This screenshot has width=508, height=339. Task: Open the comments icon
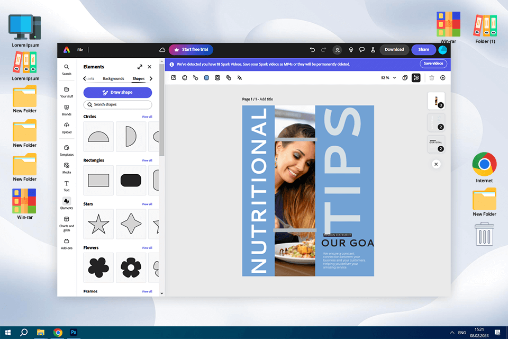(x=362, y=50)
